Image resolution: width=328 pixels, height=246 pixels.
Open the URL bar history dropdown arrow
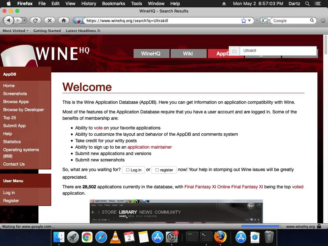click(x=249, y=20)
